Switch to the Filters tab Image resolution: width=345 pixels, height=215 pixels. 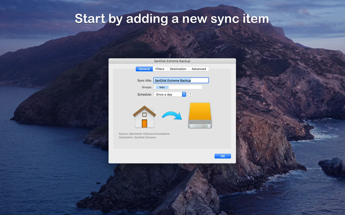[x=160, y=69]
